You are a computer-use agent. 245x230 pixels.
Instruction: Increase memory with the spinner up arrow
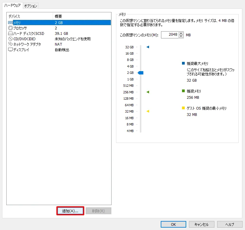pyautogui.click(x=181, y=33)
